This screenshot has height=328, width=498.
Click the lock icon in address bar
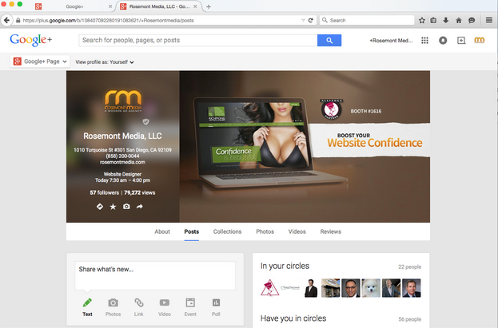pyautogui.click(x=18, y=20)
